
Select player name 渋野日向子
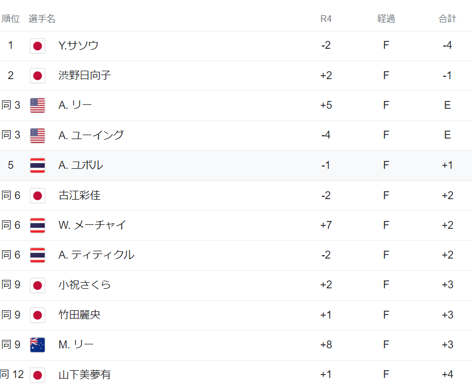coord(85,75)
